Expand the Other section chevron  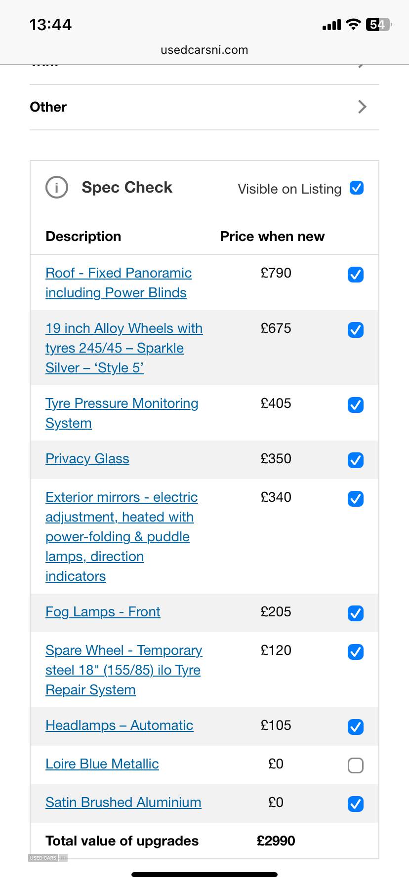tap(362, 107)
